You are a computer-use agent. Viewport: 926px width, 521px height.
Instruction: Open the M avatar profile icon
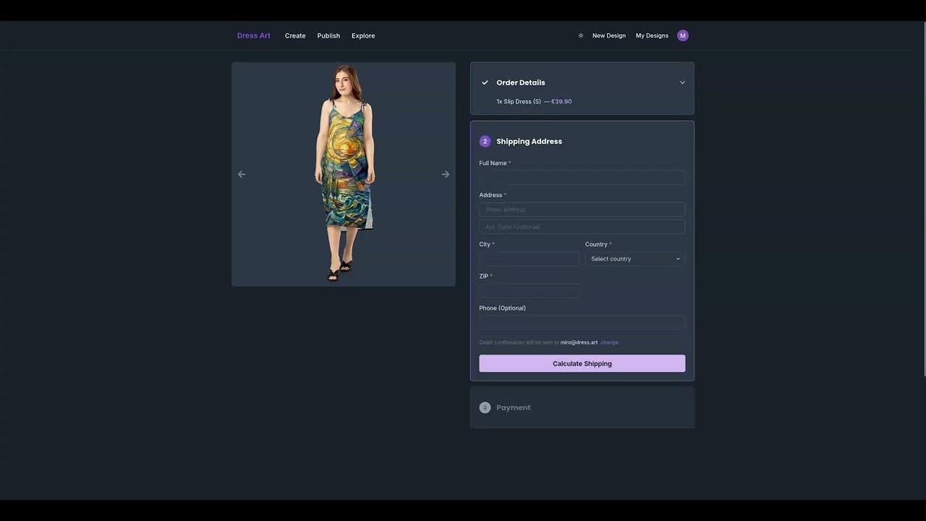click(682, 35)
